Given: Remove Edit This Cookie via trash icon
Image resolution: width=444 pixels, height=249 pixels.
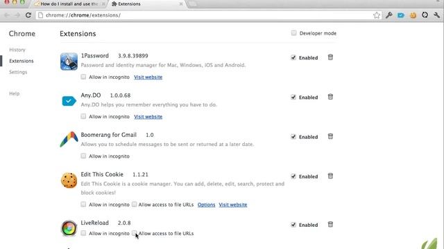Looking at the screenshot, I should click(x=330, y=176).
